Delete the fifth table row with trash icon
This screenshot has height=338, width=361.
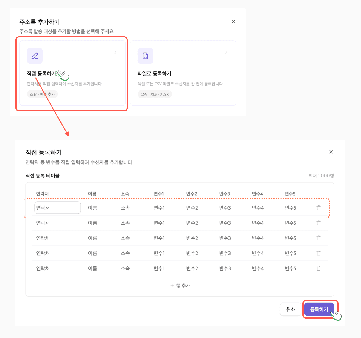tap(318, 268)
